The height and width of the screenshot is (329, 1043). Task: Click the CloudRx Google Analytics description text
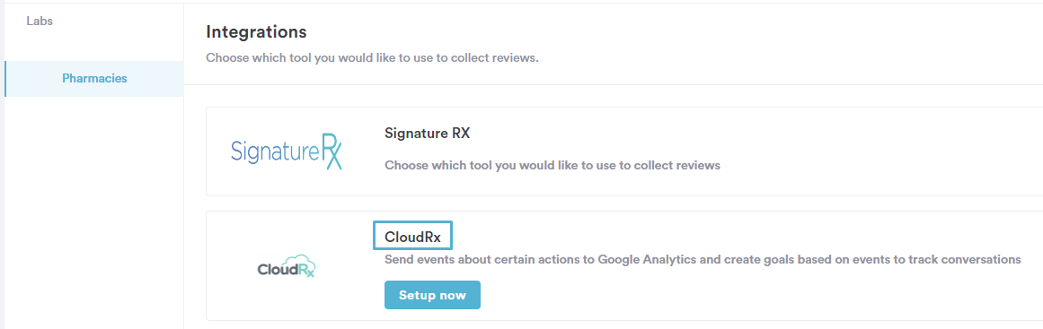703,260
